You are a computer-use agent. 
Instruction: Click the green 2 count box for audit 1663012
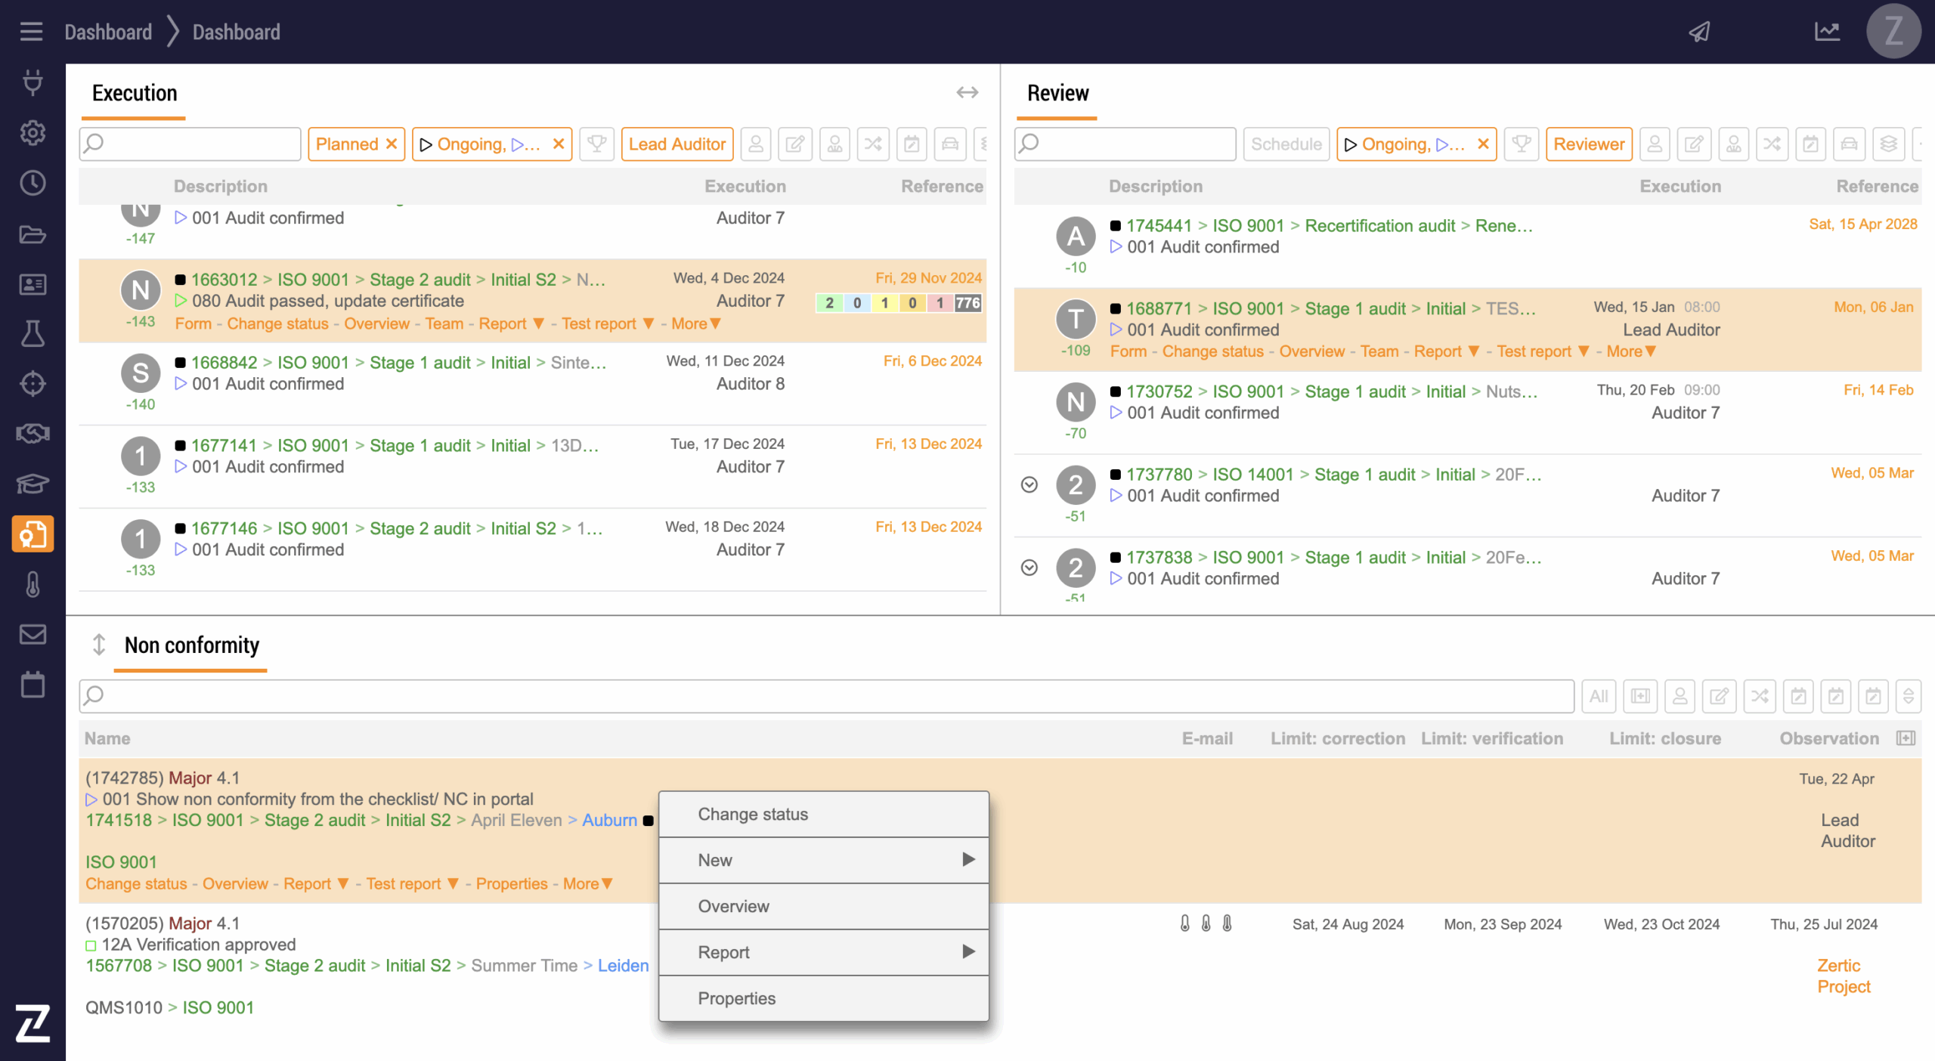829,303
